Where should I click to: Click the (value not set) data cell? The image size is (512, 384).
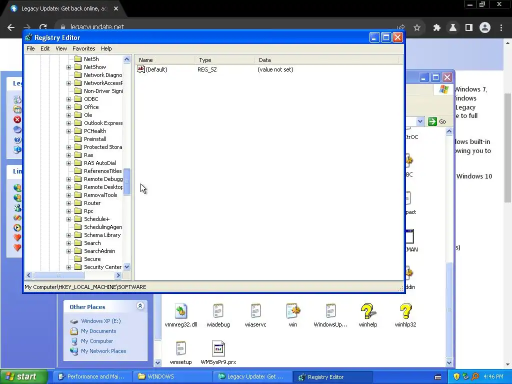tap(275, 69)
